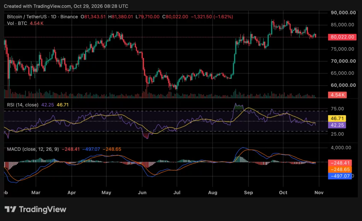Click the Jul label on the time axis
This screenshot has height=221, width=362.
coord(177,192)
